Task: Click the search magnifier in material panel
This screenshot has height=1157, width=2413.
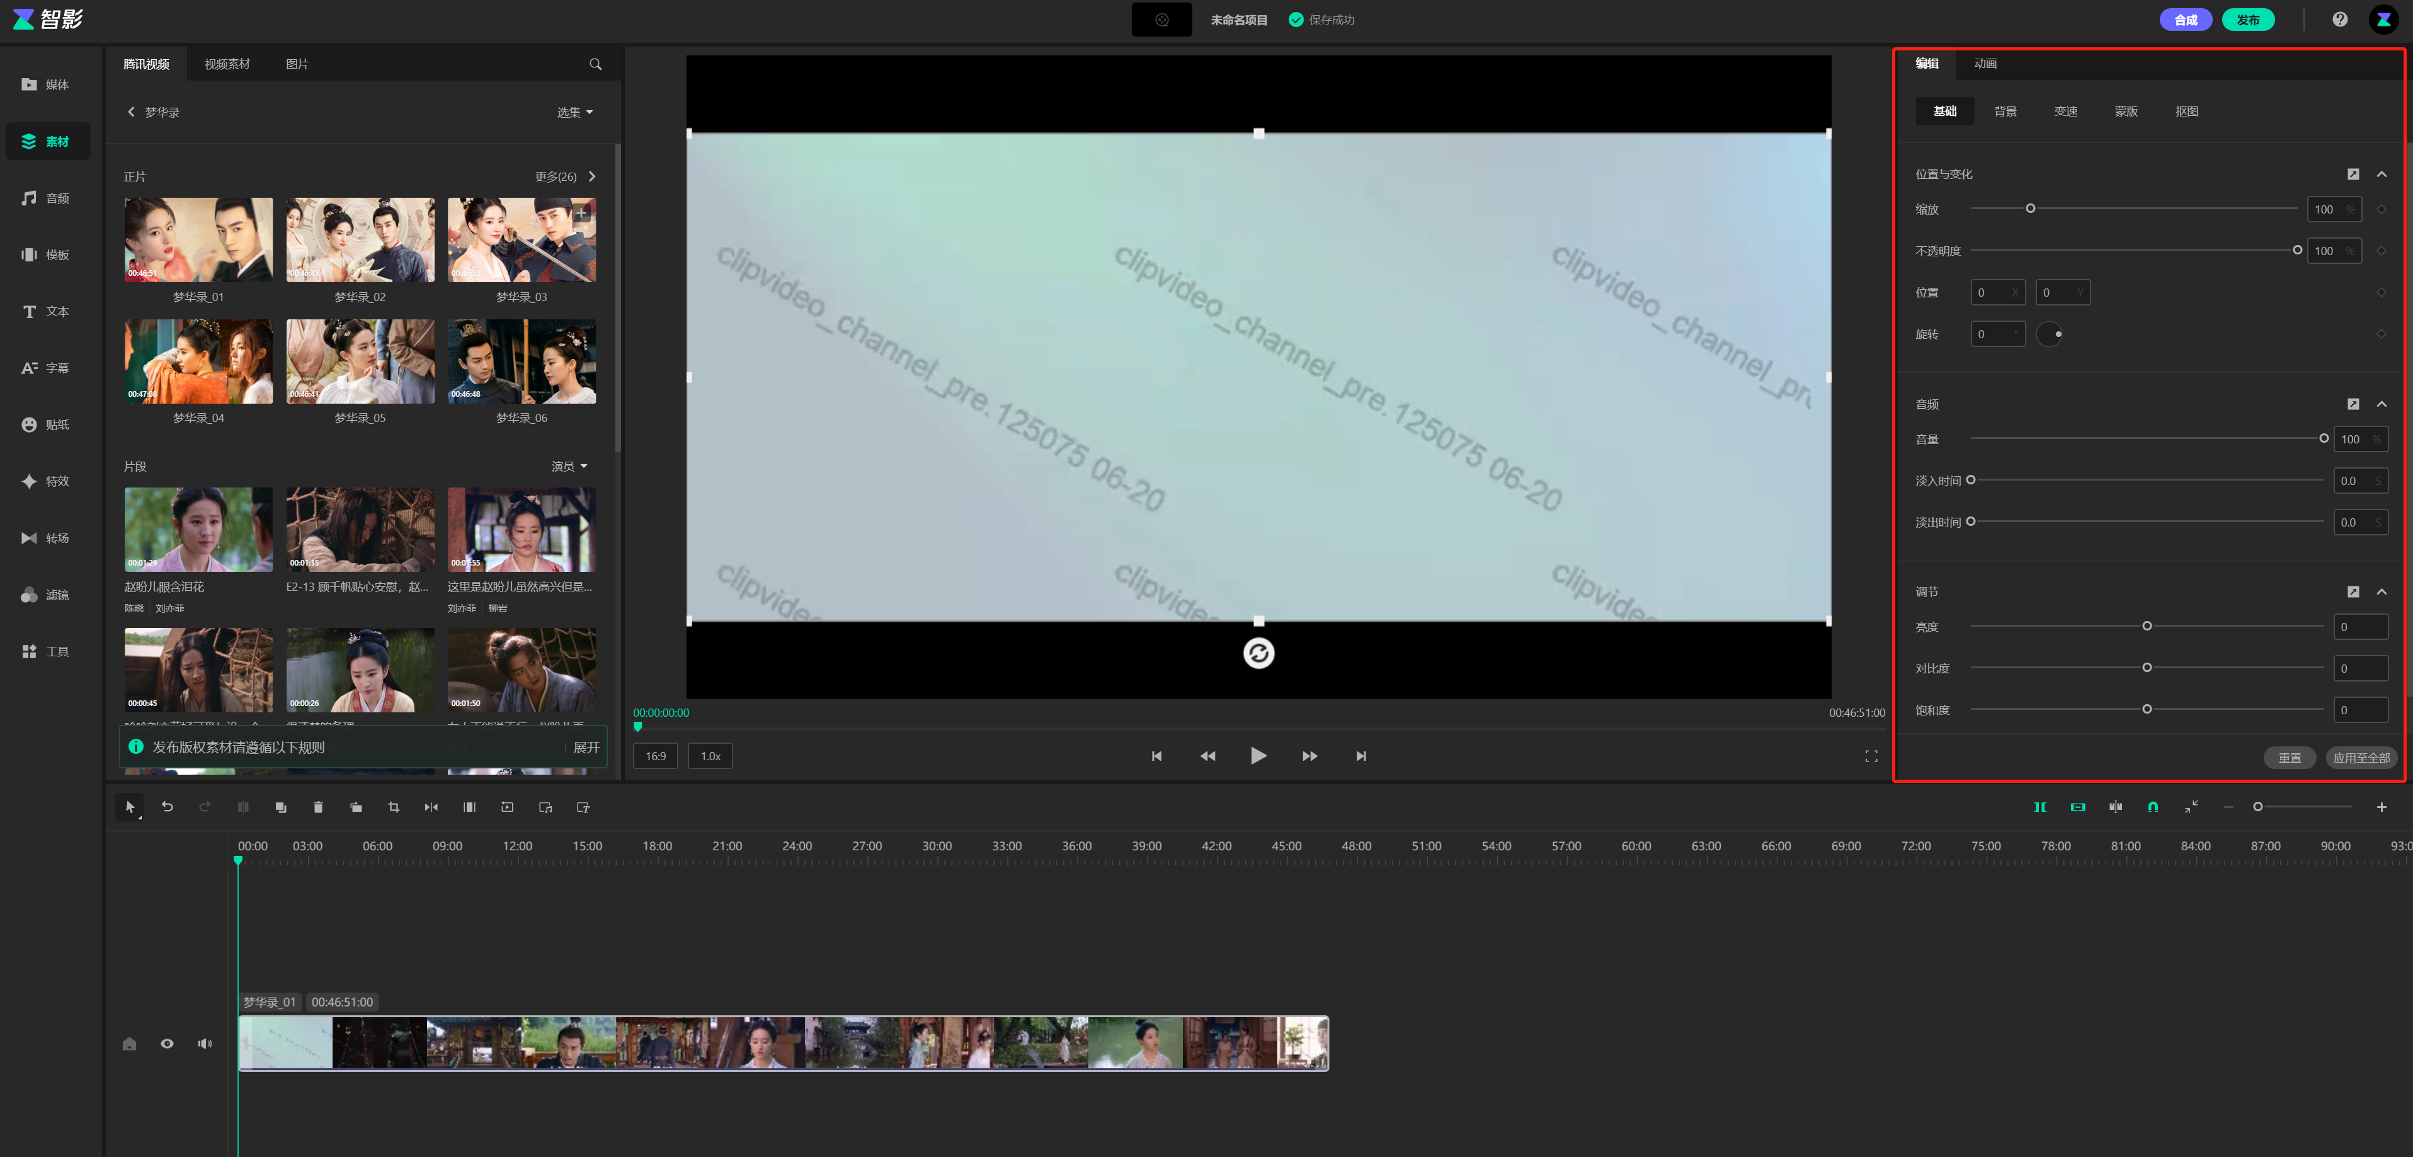Action: pos(595,64)
